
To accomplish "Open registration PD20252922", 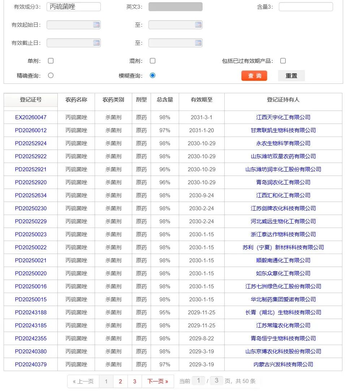I will tap(31, 156).
